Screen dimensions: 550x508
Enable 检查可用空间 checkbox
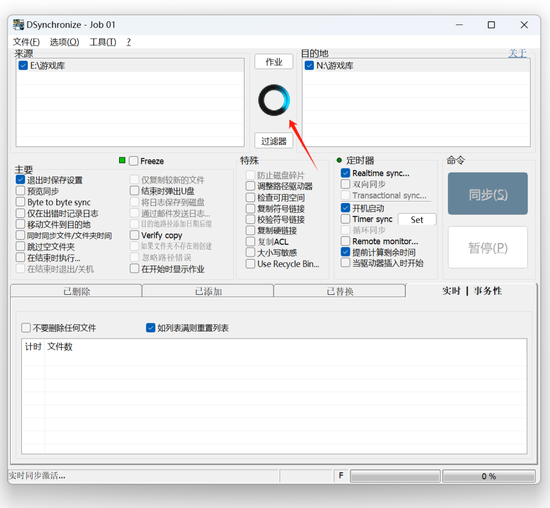[x=251, y=197]
